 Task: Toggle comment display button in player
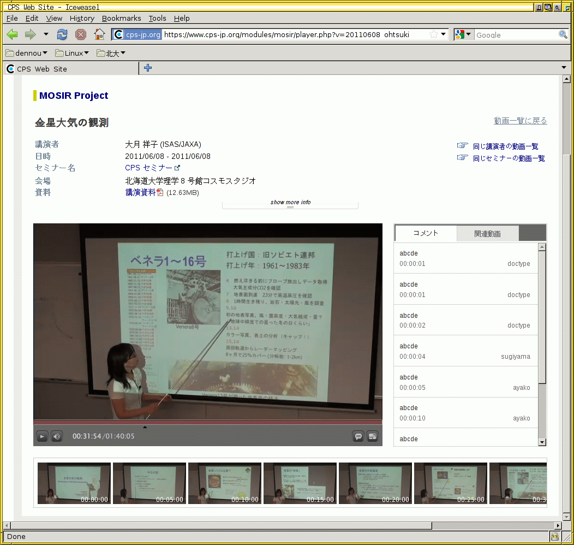pos(358,436)
